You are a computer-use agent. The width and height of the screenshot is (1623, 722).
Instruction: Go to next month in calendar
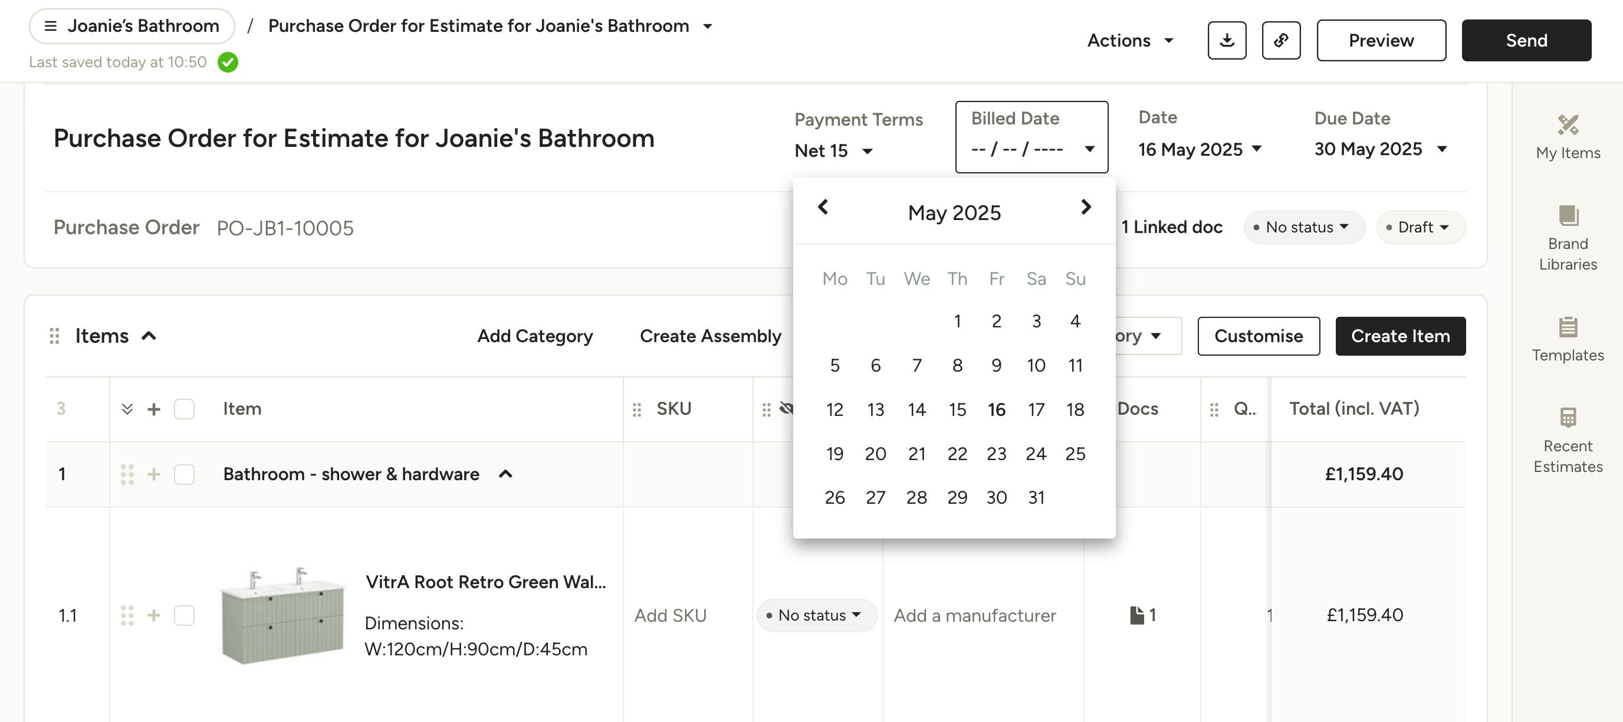1085,206
